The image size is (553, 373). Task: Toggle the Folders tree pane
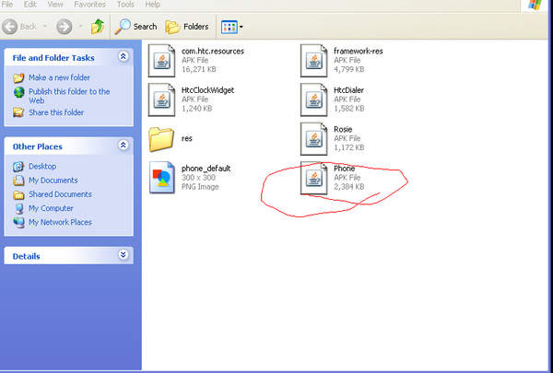click(x=187, y=27)
